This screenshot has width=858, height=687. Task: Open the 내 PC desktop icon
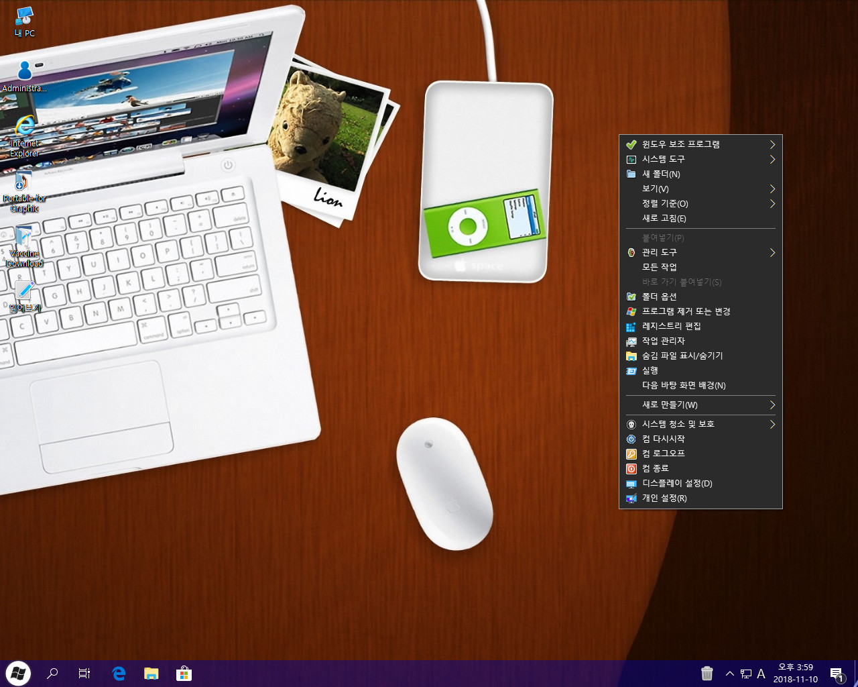tap(24, 21)
